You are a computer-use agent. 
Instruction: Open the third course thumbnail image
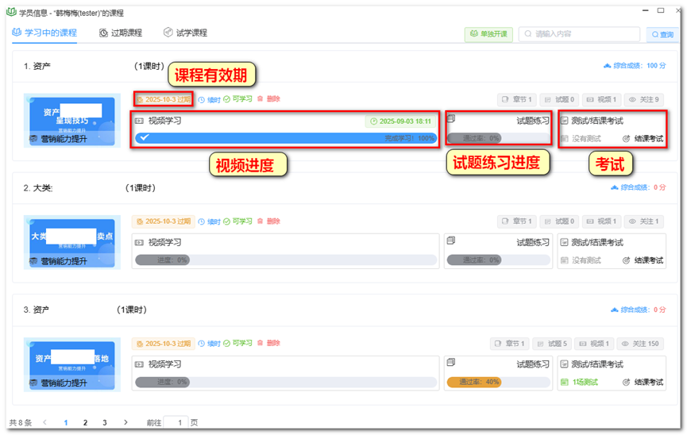pos(72,364)
